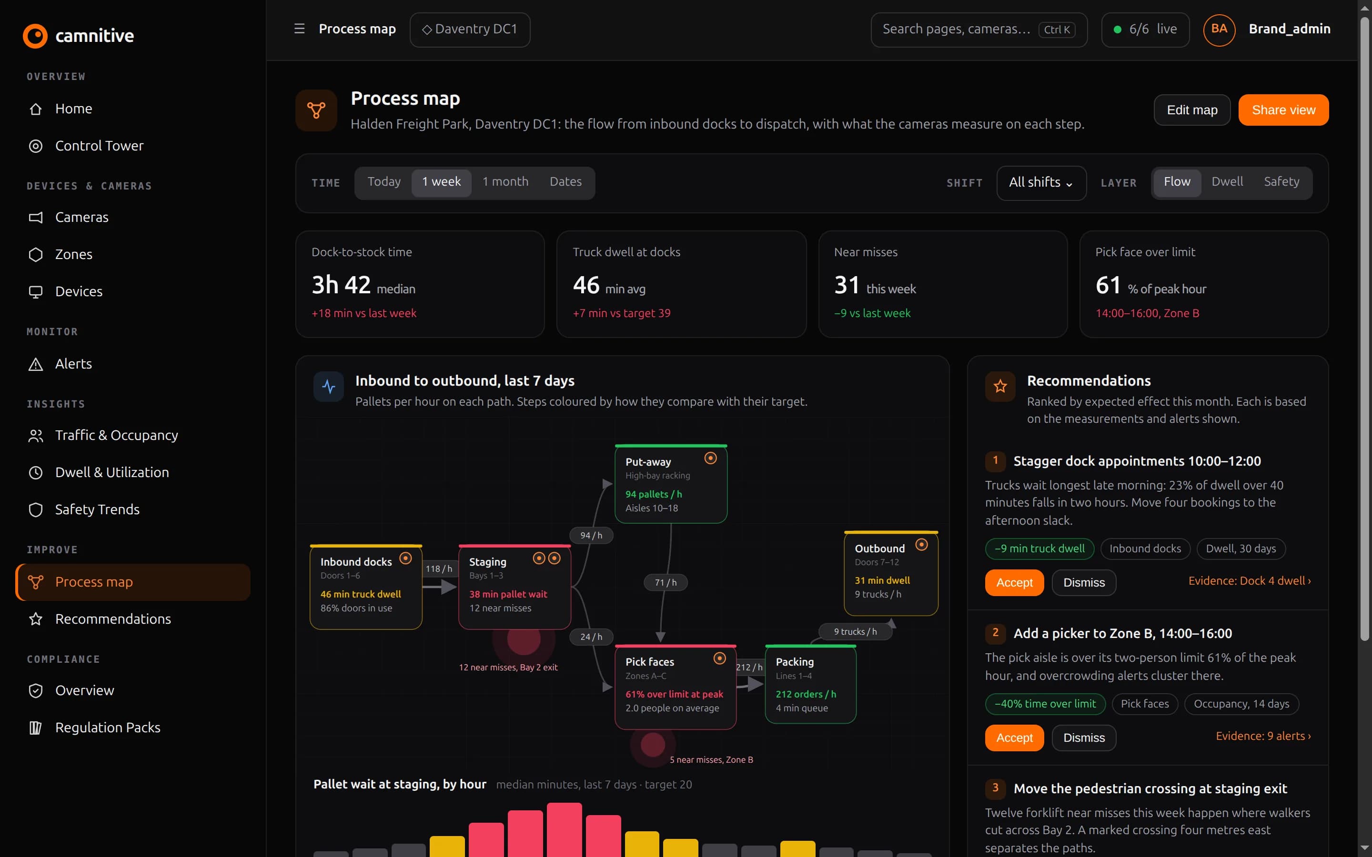The width and height of the screenshot is (1372, 857).
Task: Open Evidence: 9 alerts link
Action: (x=1263, y=736)
